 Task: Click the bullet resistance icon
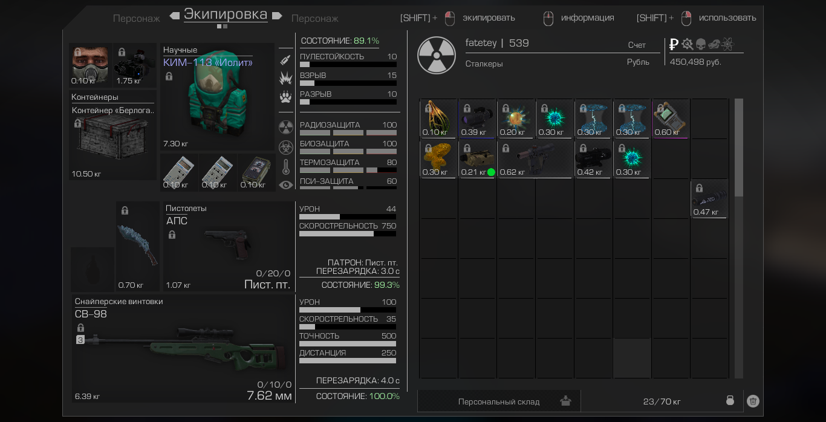[x=285, y=60]
